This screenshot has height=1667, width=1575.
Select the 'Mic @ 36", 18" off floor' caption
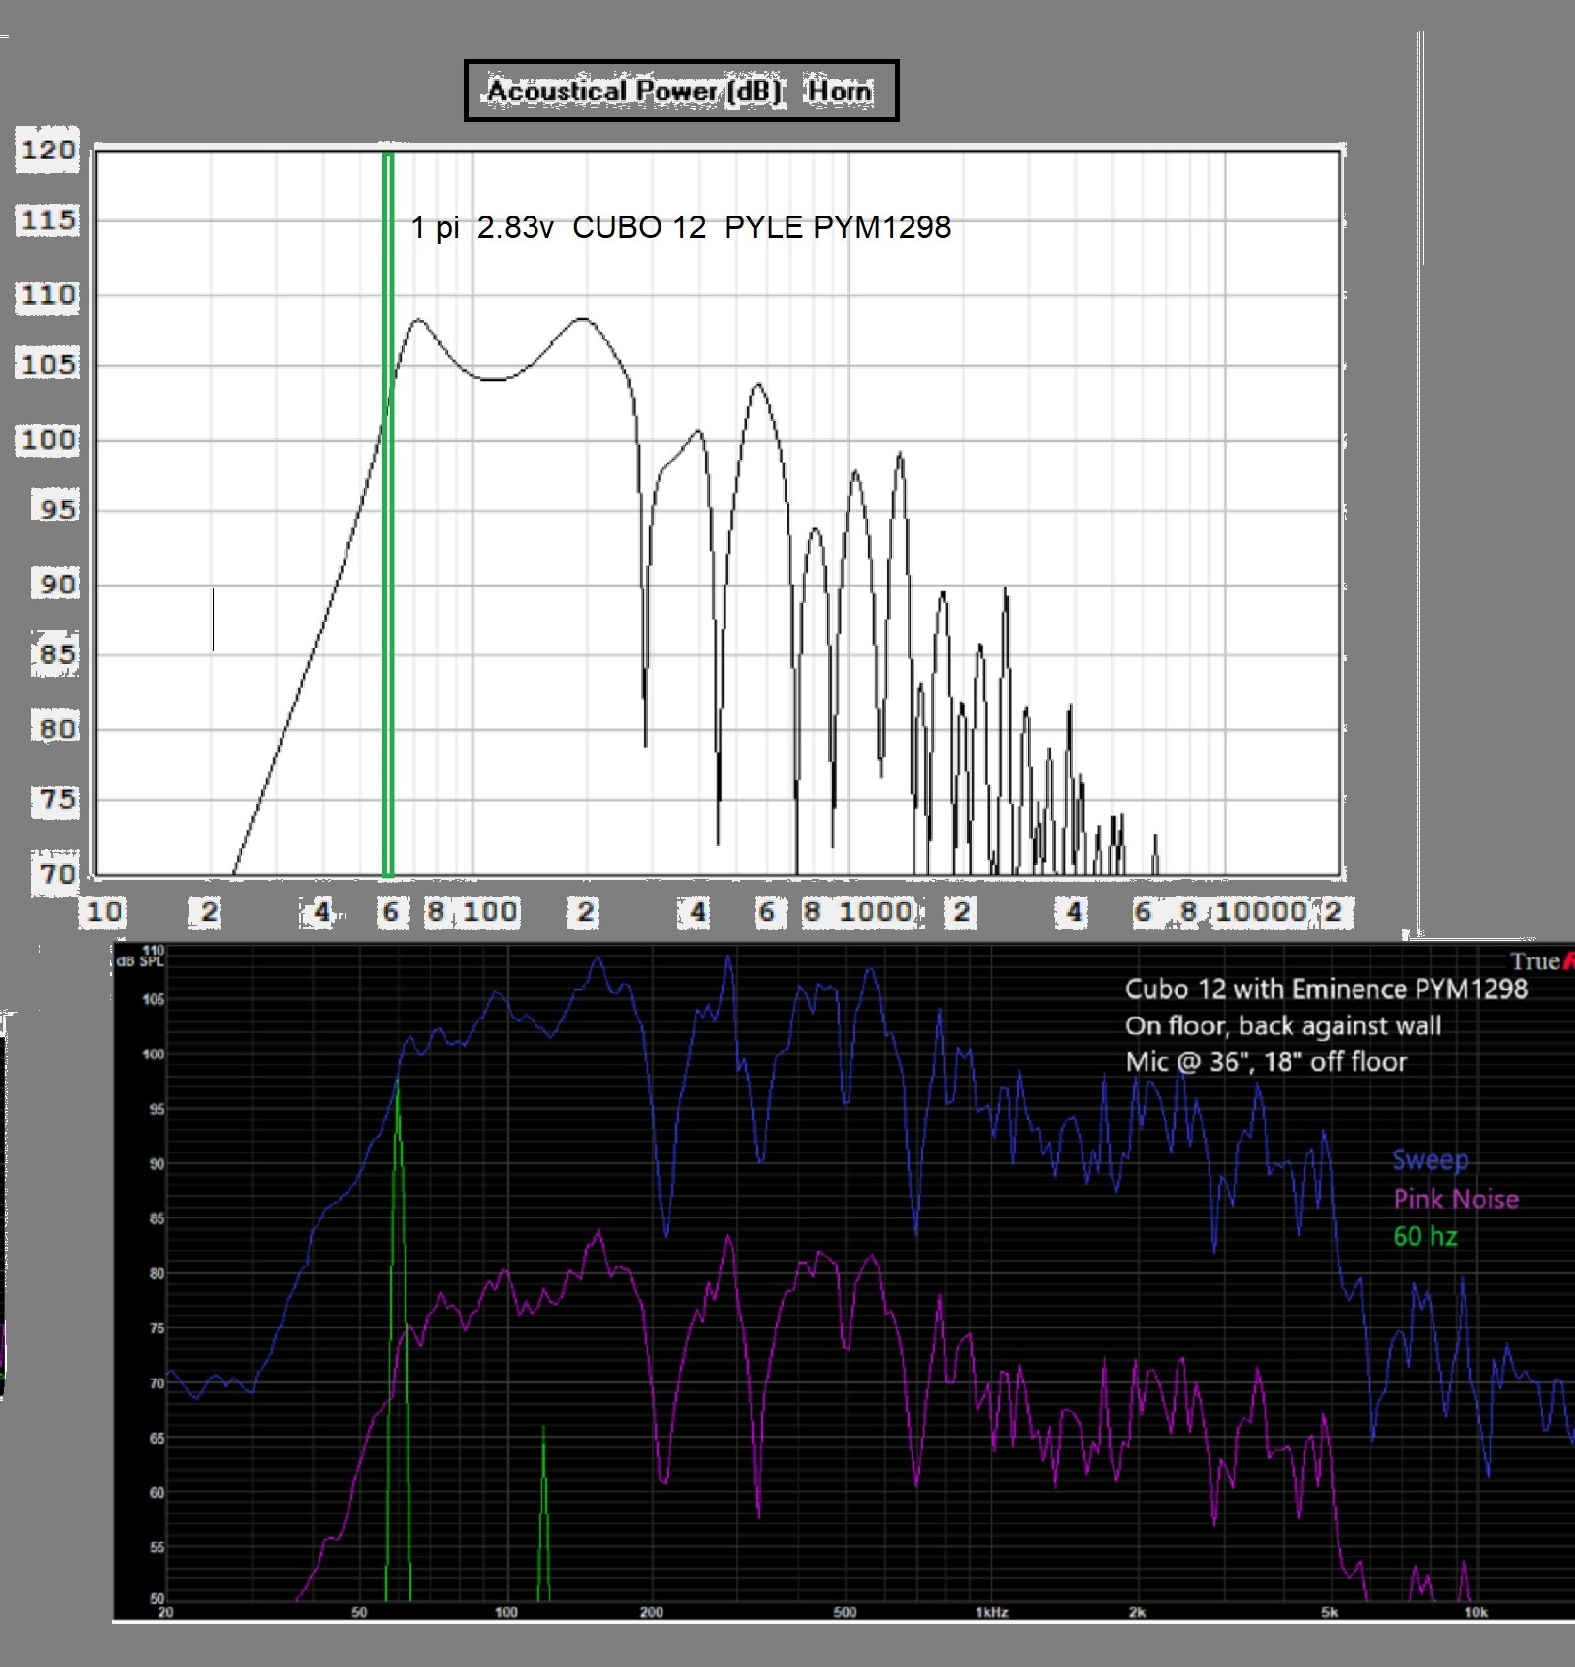pos(1266,1062)
